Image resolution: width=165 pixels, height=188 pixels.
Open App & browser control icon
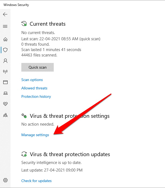(x=5, y=82)
